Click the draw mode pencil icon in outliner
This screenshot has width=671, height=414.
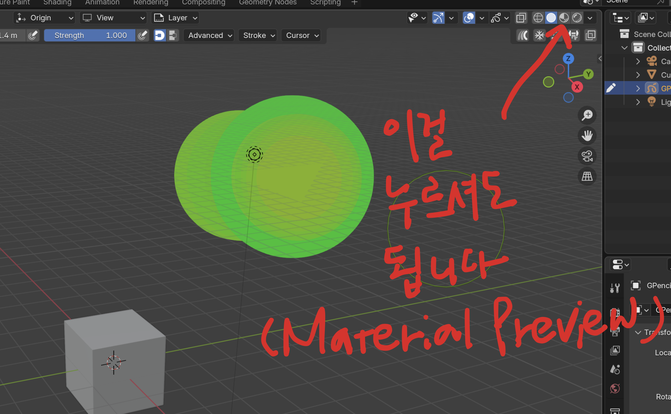(x=611, y=88)
